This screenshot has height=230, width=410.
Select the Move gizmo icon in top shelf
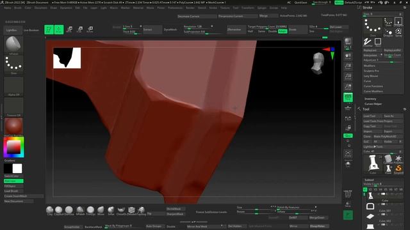point(70,29)
